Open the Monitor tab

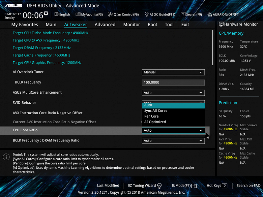131,25
